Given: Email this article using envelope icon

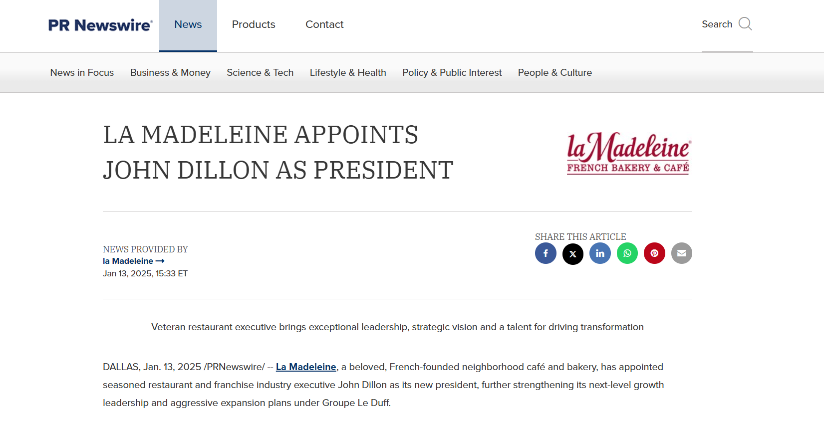Looking at the screenshot, I should click(x=682, y=253).
